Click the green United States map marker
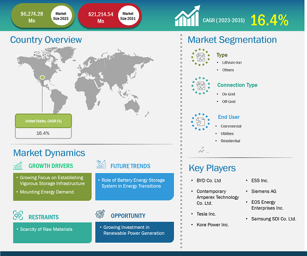The height and width of the screenshot is (256, 307). 42,77
